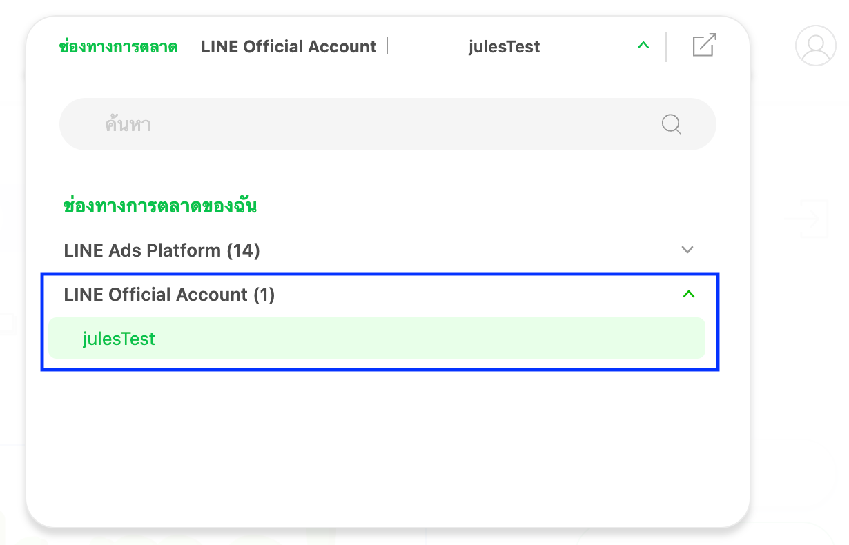Click the ช่องทางการตลาดของฉัน section heading

159,206
